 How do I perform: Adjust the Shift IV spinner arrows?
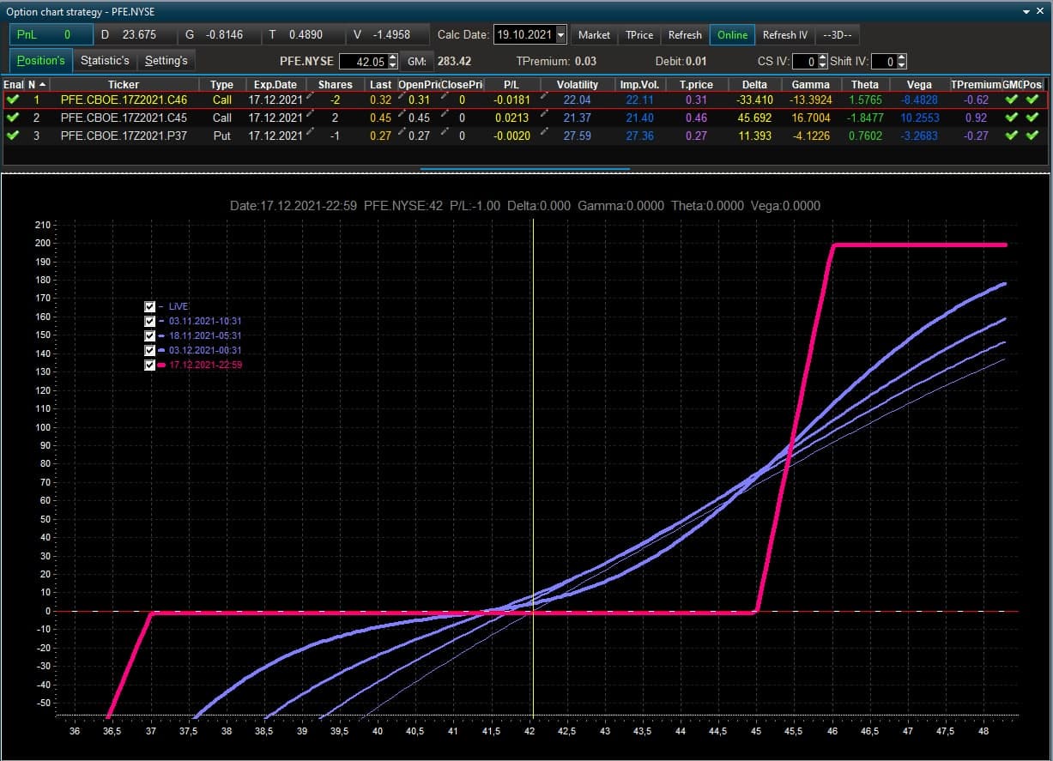[901, 61]
